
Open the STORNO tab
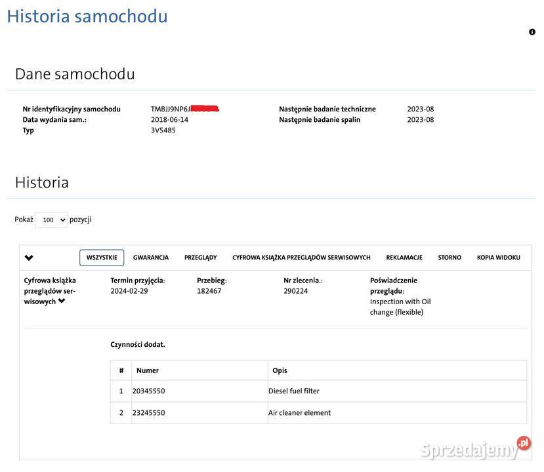pyautogui.click(x=449, y=257)
